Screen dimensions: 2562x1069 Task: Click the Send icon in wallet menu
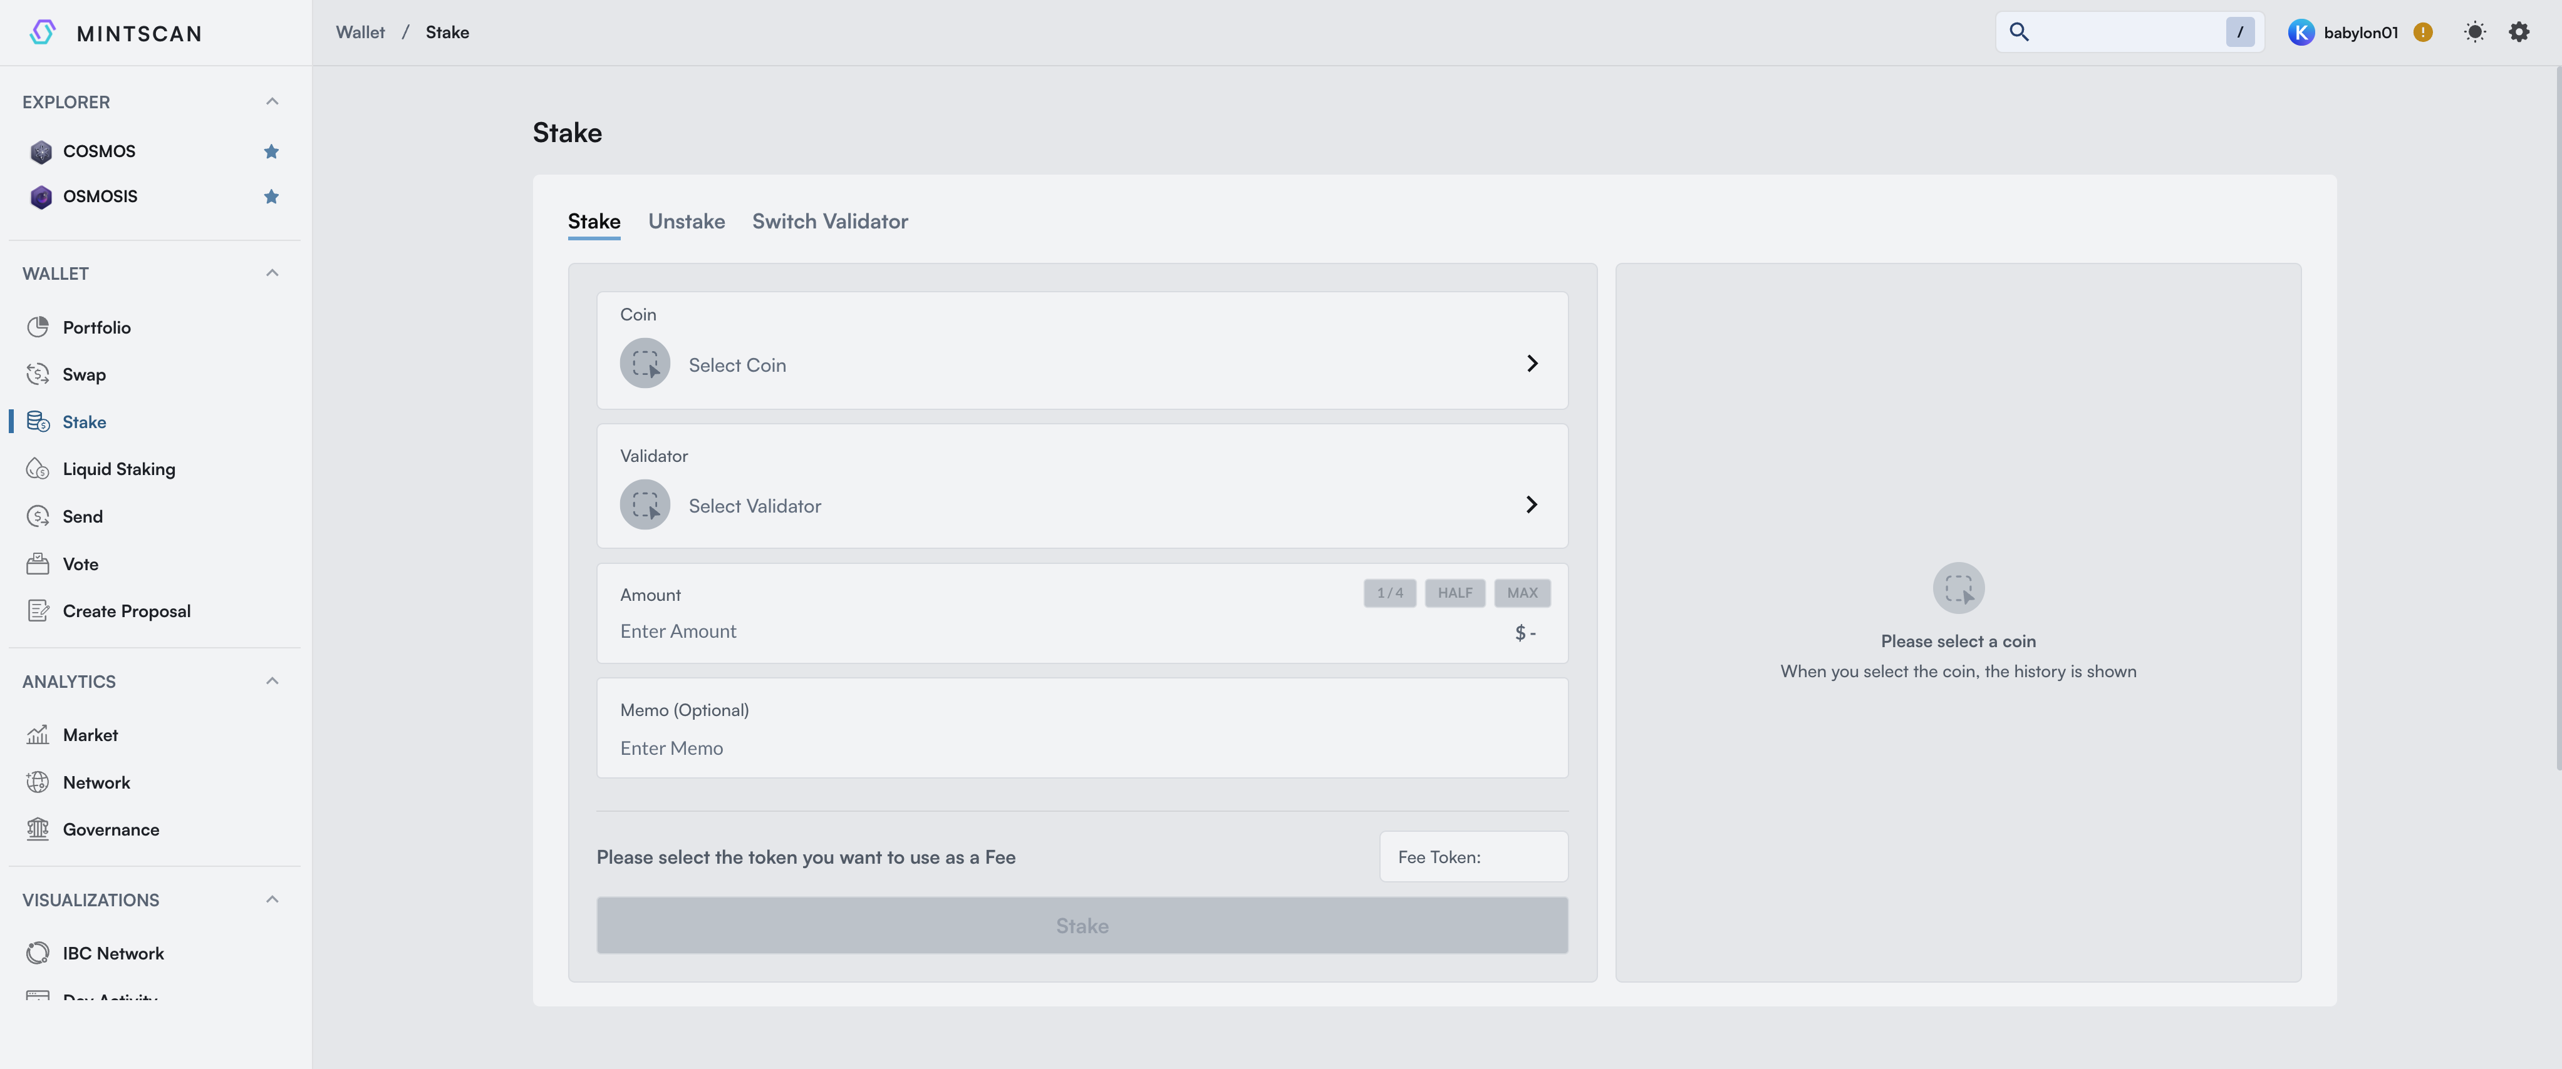coord(38,516)
